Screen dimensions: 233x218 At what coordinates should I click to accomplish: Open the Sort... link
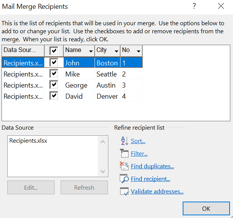coord(138,141)
